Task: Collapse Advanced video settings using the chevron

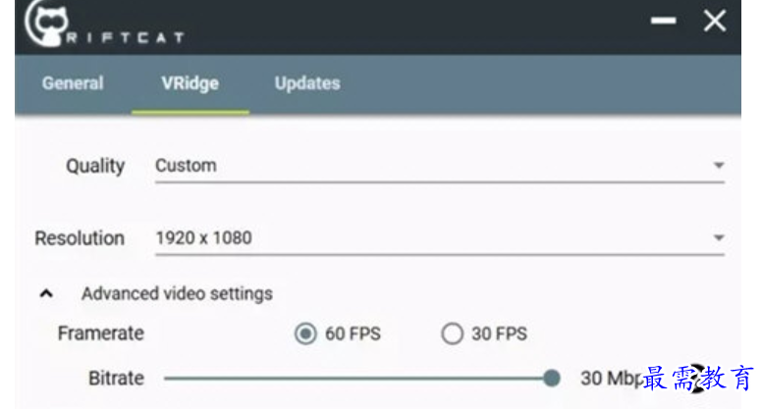Action: click(x=46, y=293)
